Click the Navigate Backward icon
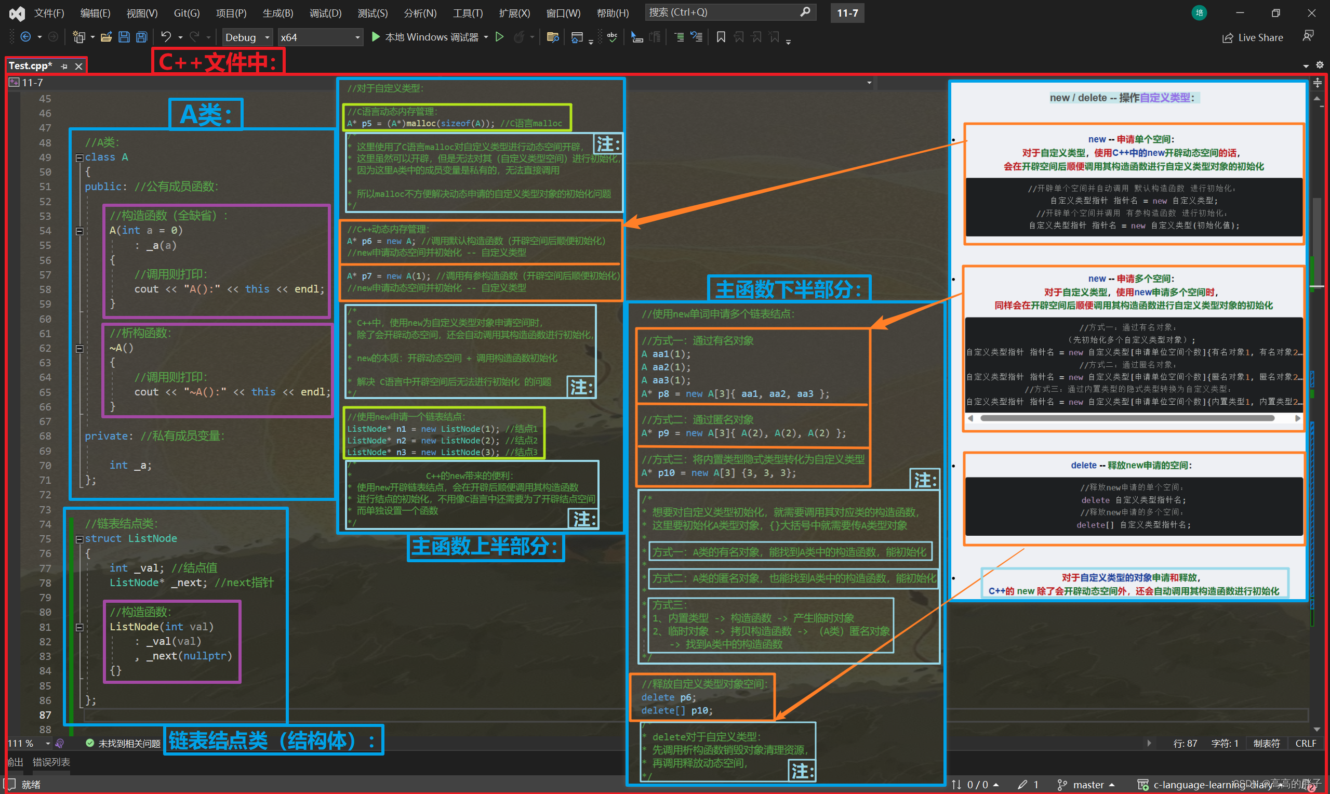The height and width of the screenshot is (794, 1330). 25,37
